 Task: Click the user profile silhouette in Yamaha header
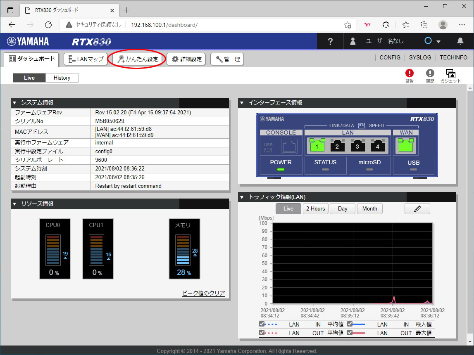(x=353, y=41)
